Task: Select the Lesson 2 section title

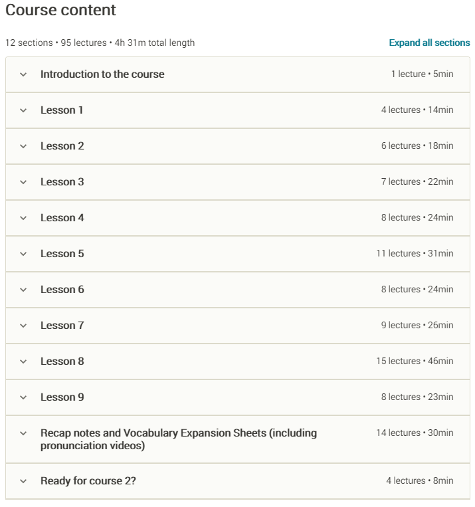Action: point(62,146)
